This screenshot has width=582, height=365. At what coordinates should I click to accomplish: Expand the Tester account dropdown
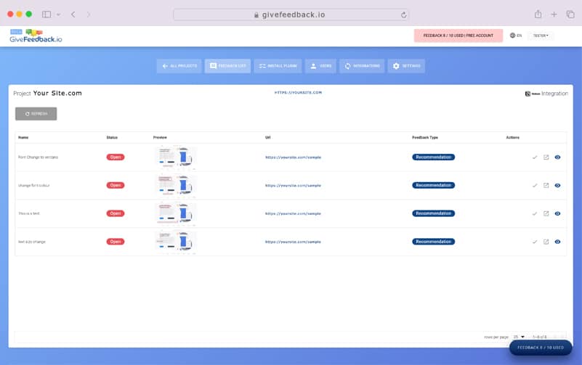tap(541, 36)
